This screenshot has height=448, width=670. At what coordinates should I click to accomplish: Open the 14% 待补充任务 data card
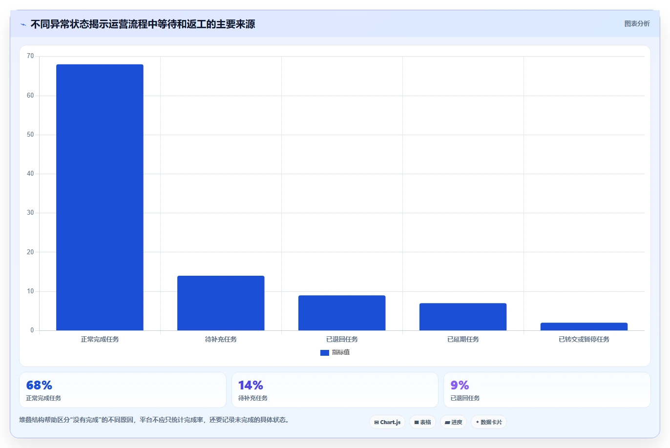335,390
